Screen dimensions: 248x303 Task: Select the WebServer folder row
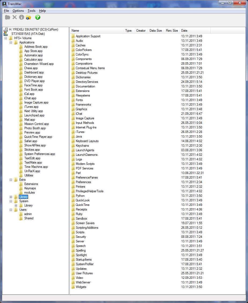tap(83, 282)
